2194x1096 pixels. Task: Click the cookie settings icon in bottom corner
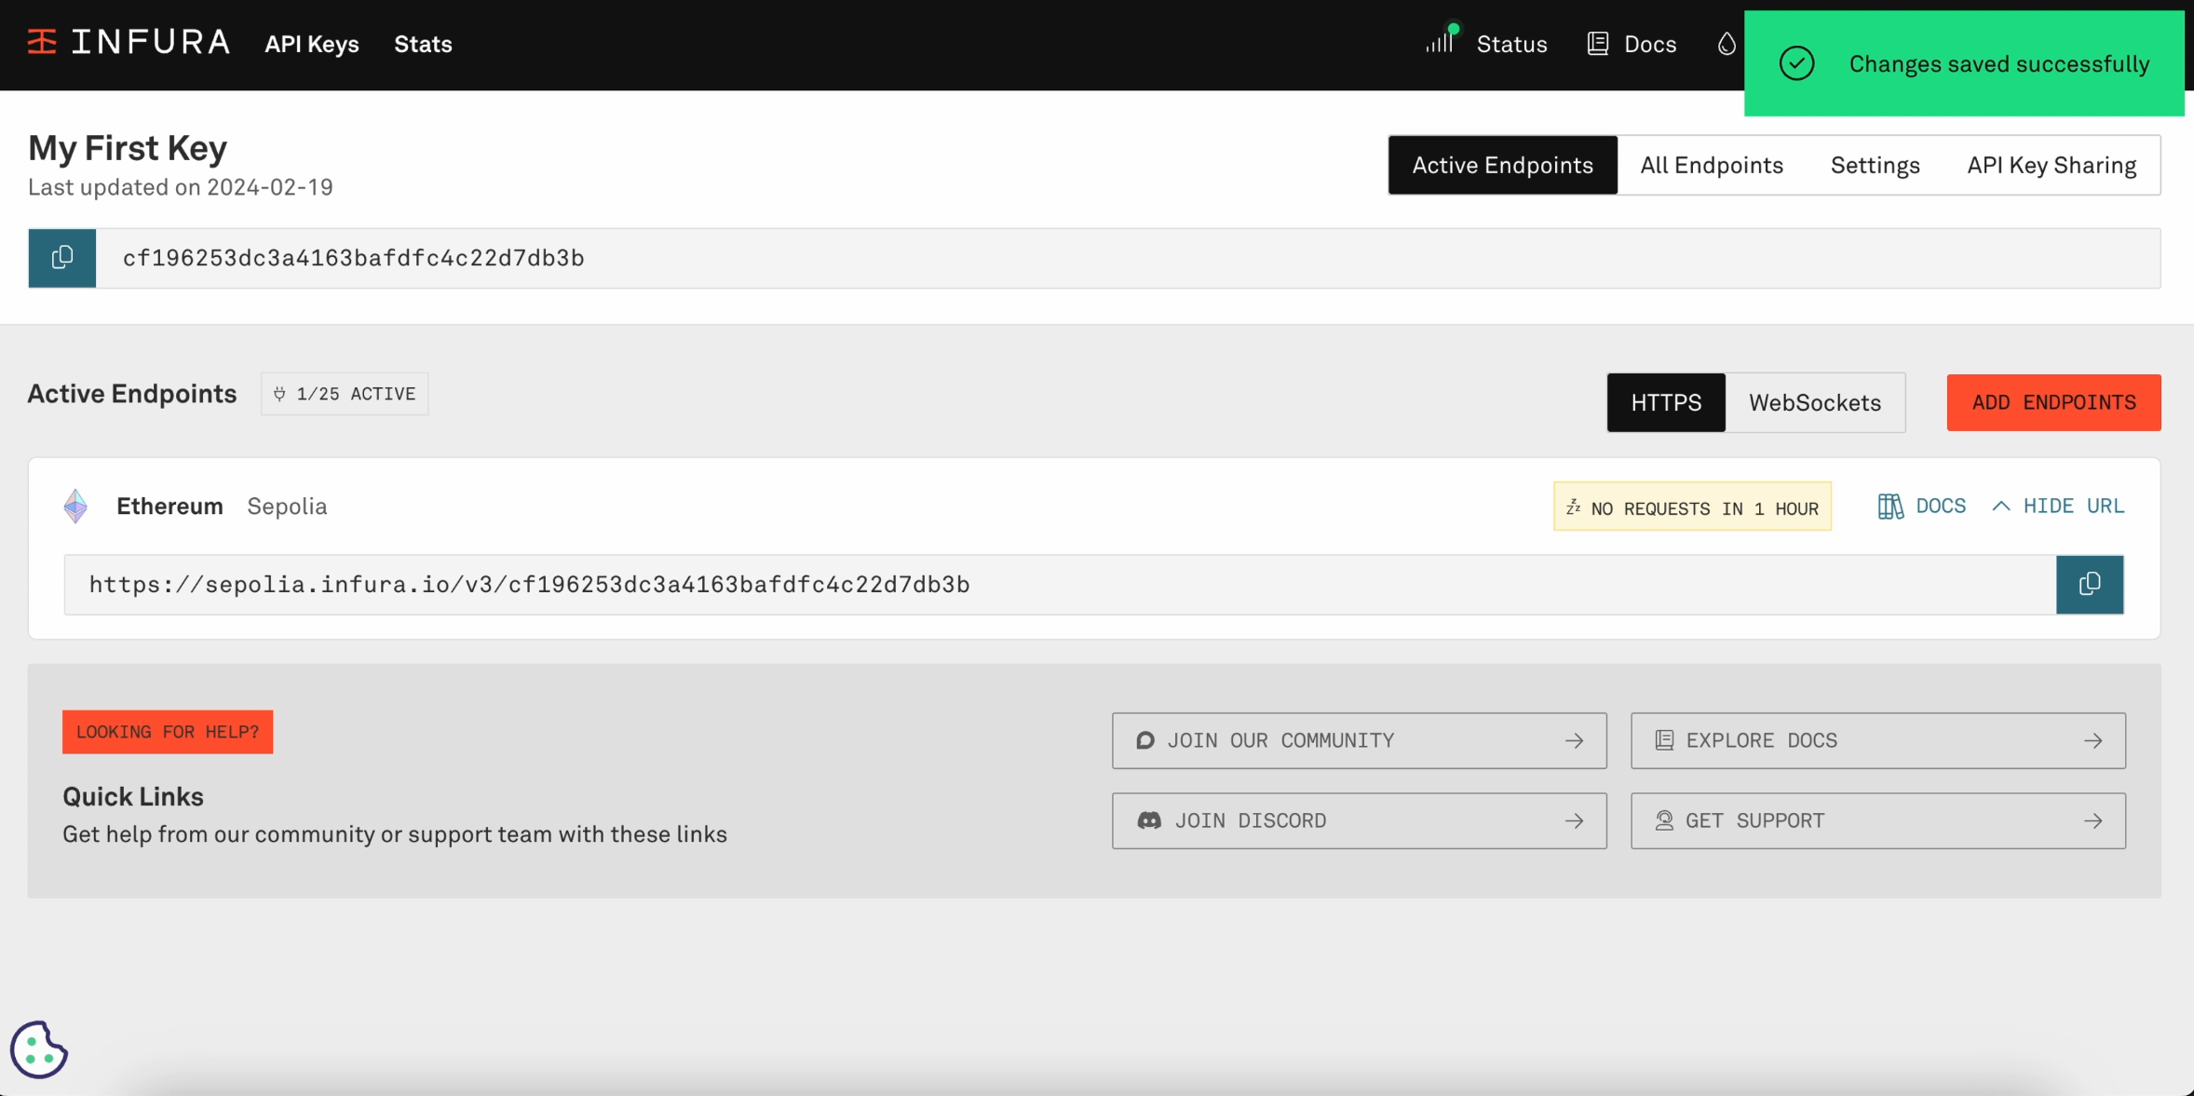(38, 1049)
